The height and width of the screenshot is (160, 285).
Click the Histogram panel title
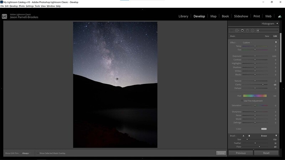(x=268, y=23)
